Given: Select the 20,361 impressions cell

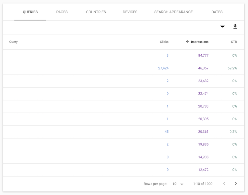Looking at the screenshot, I should (x=203, y=131).
